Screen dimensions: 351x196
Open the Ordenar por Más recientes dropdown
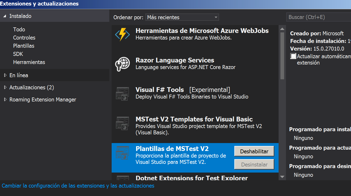(x=182, y=17)
